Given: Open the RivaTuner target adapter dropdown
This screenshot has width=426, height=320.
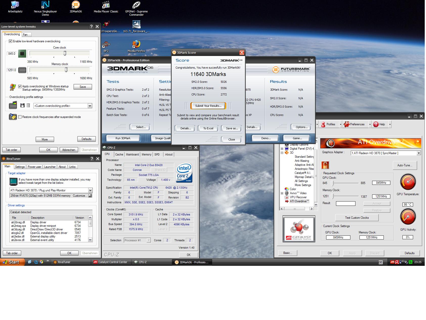Looking at the screenshot, I should tap(90, 190).
